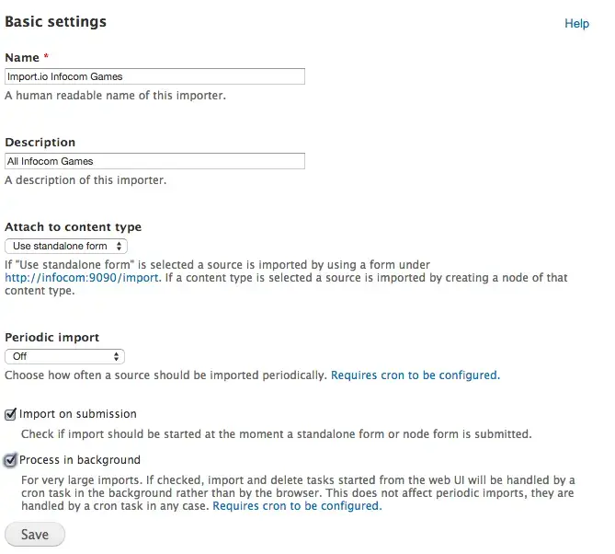
Task: Open the cron link under Process in background
Action: [x=296, y=506]
